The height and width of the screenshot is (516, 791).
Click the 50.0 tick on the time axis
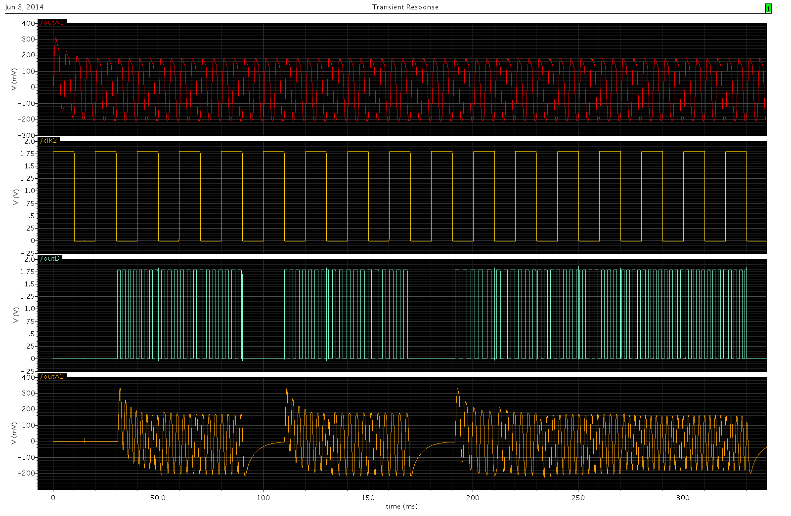pyautogui.click(x=158, y=498)
